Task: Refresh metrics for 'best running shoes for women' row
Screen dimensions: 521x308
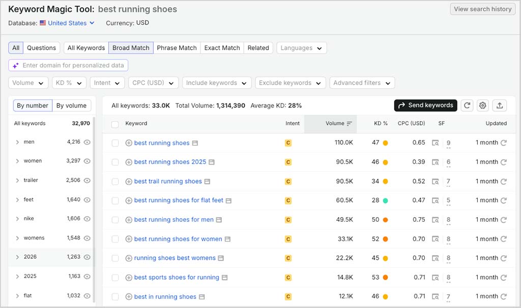Action: pyautogui.click(x=504, y=239)
